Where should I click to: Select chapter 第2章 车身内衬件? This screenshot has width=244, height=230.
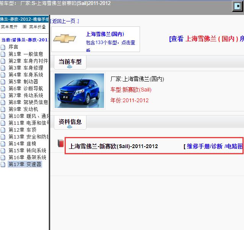28,61
